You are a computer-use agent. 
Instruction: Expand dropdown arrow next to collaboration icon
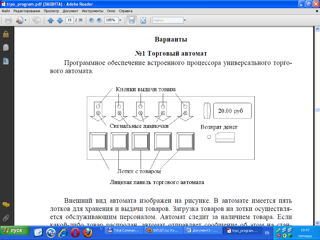click(26, 20)
